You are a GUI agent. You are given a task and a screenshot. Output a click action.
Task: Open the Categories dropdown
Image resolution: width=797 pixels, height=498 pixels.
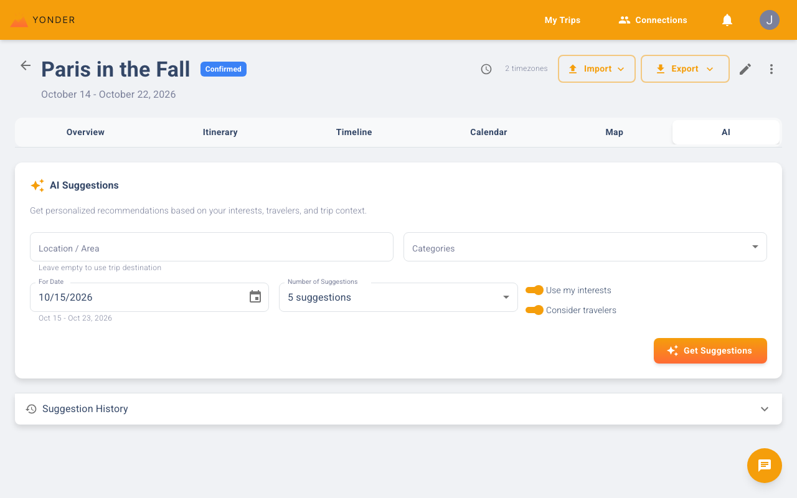click(x=585, y=247)
